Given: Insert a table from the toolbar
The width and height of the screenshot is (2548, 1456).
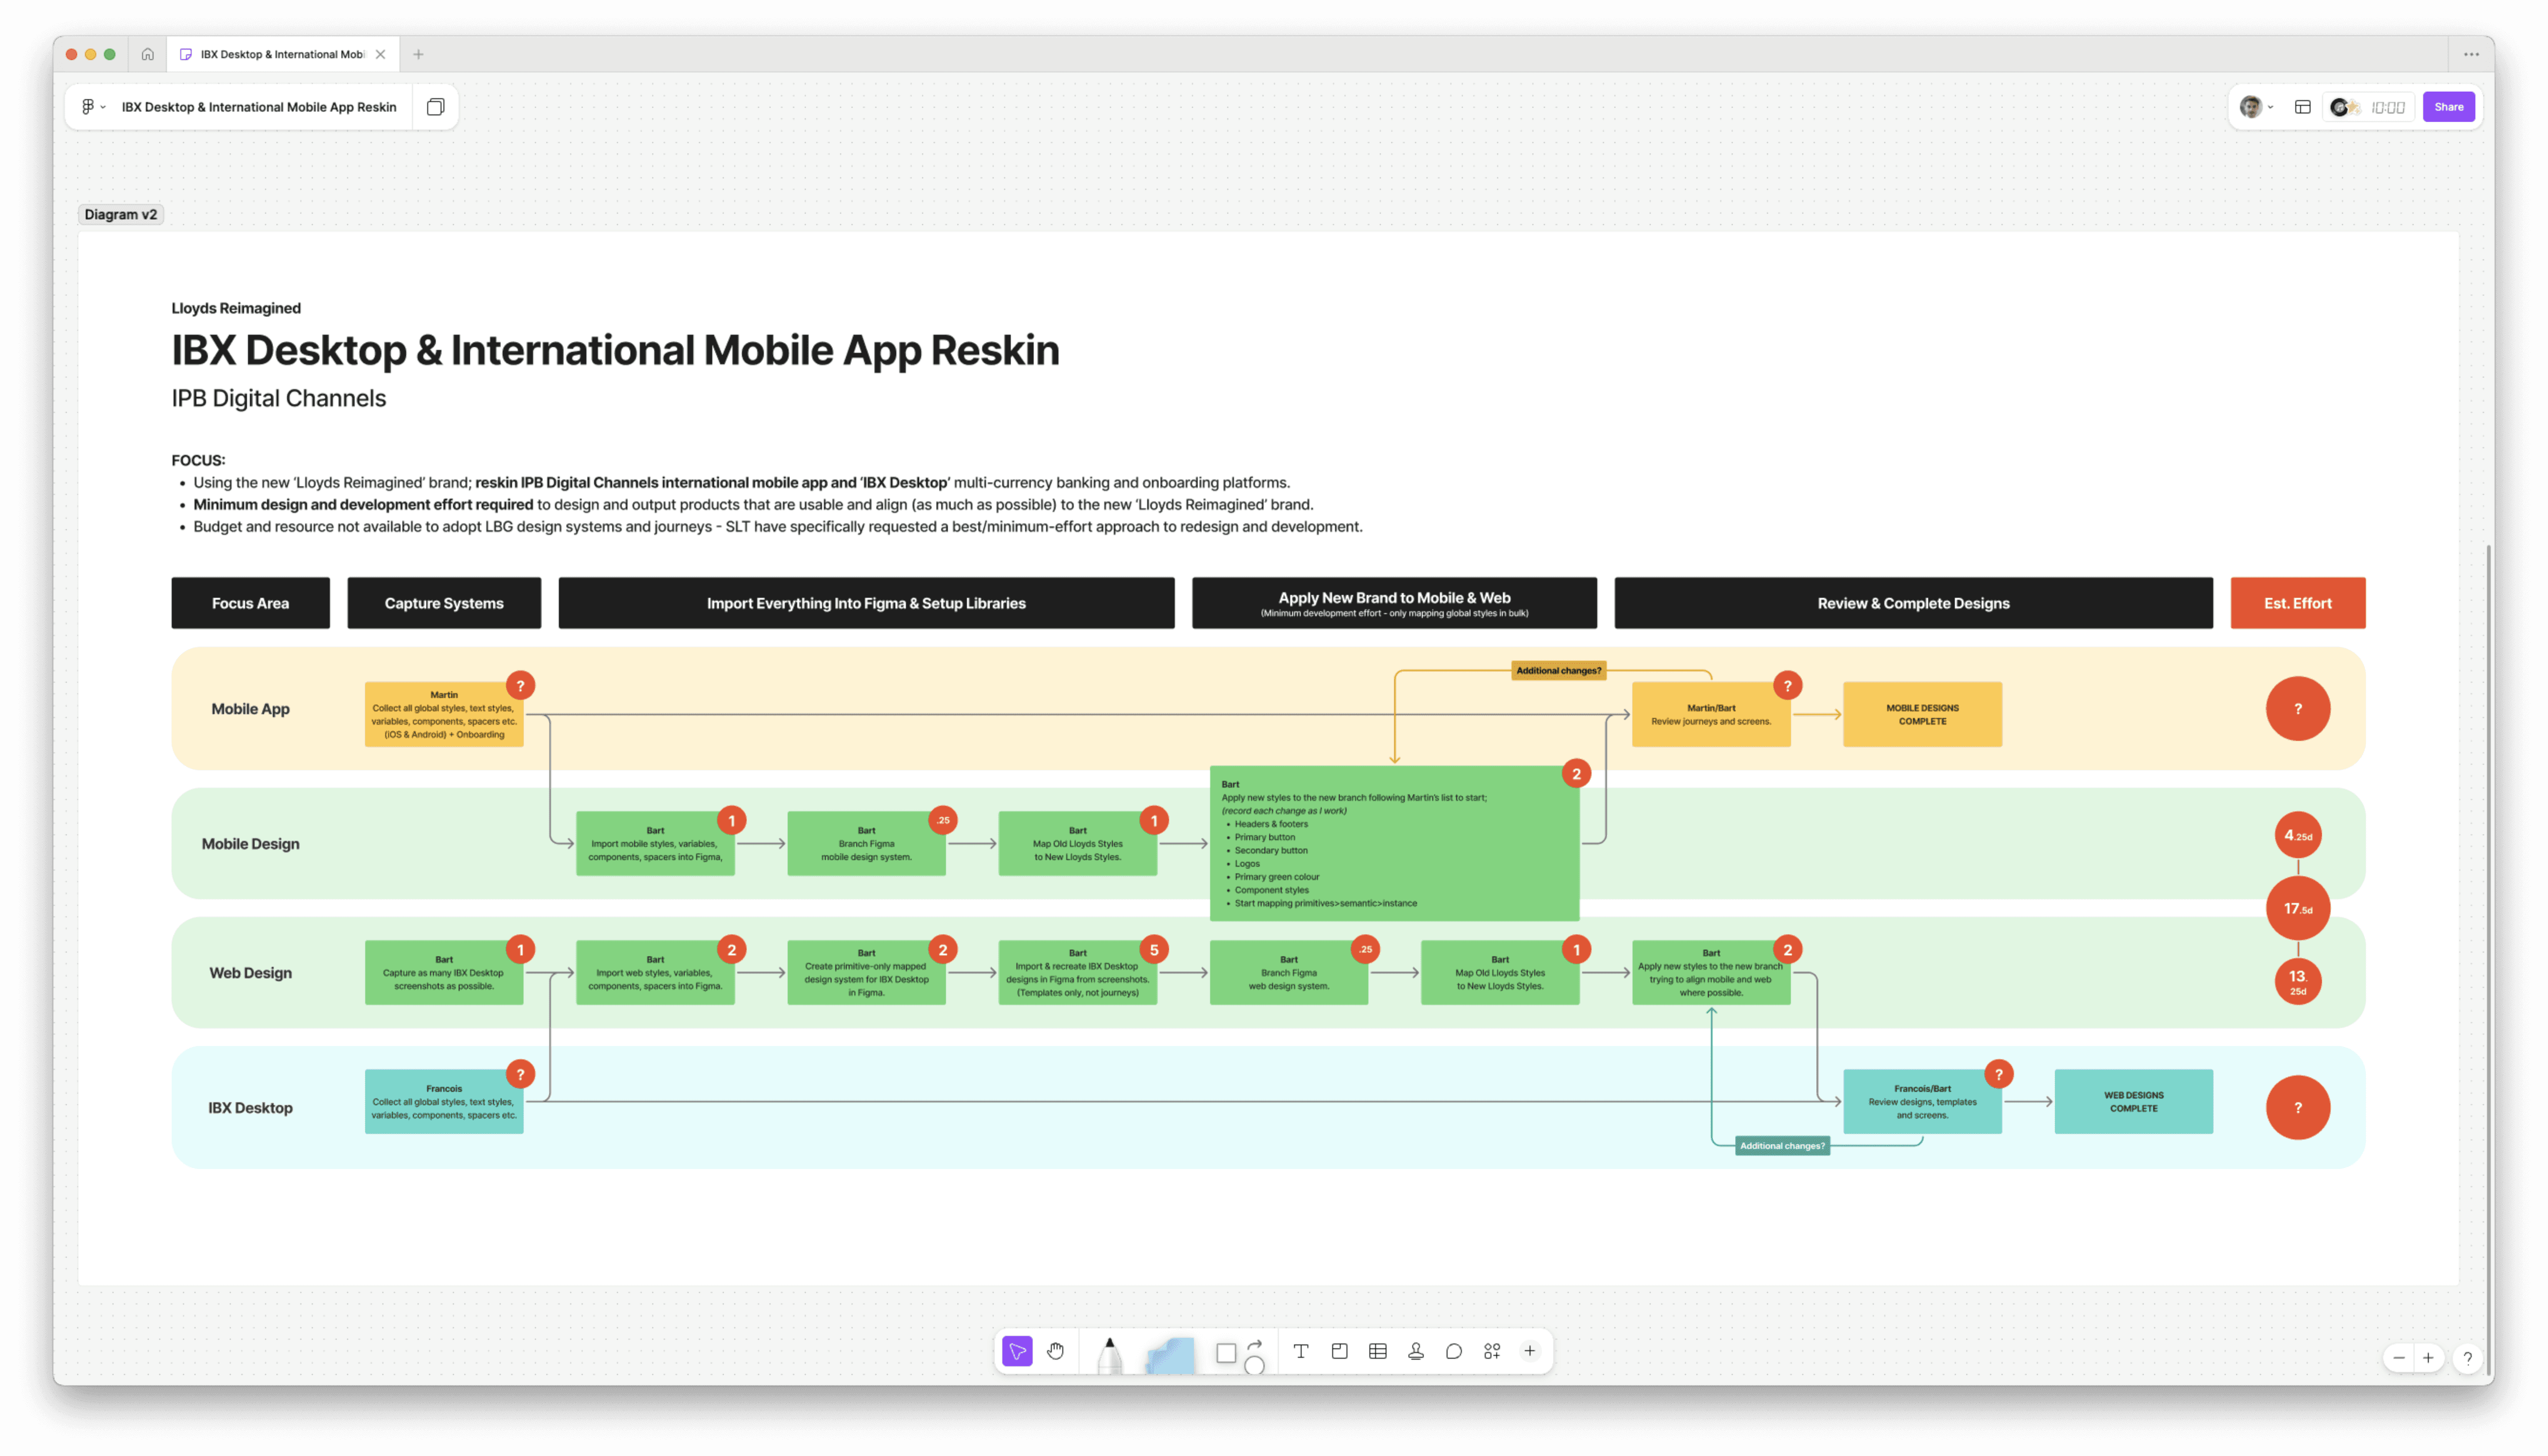Looking at the screenshot, I should pyautogui.click(x=1377, y=1351).
